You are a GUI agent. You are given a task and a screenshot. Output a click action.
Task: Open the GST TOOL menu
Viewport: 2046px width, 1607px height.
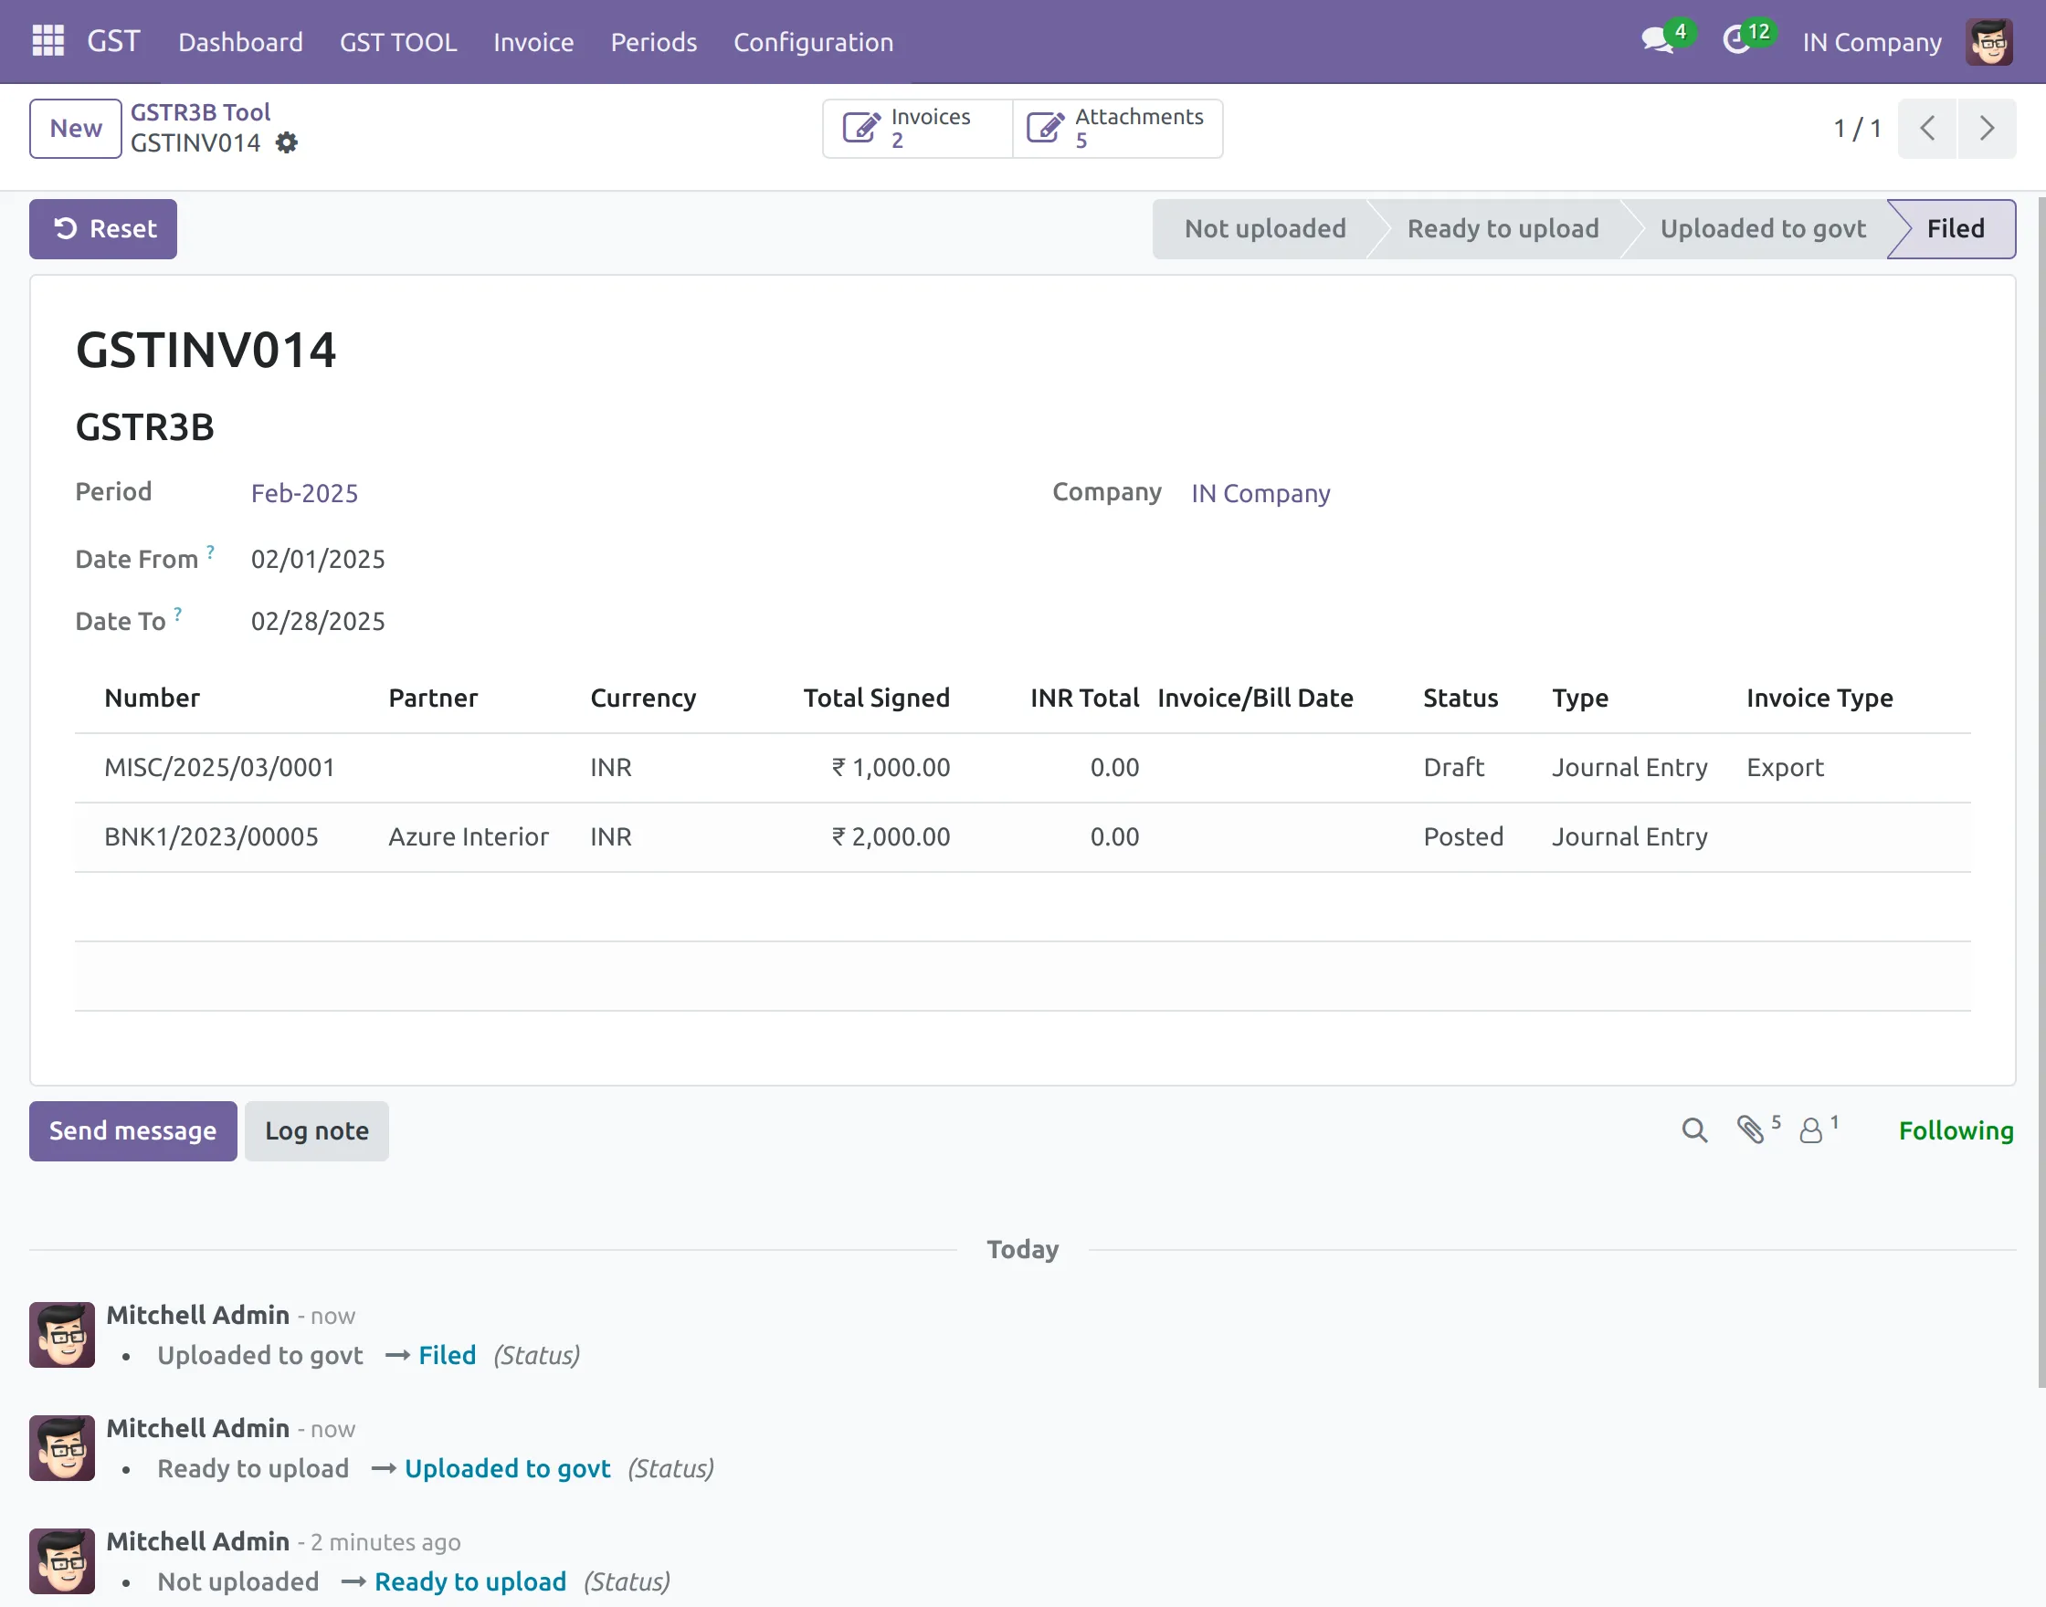pyautogui.click(x=398, y=42)
